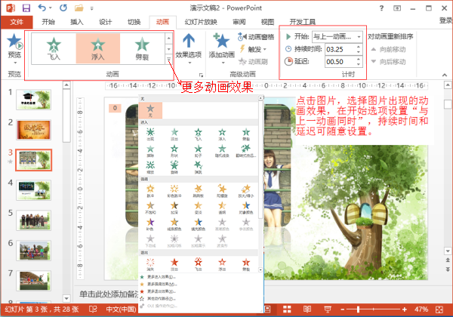Click 更多进入效果 more entrance effects

(159, 277)
